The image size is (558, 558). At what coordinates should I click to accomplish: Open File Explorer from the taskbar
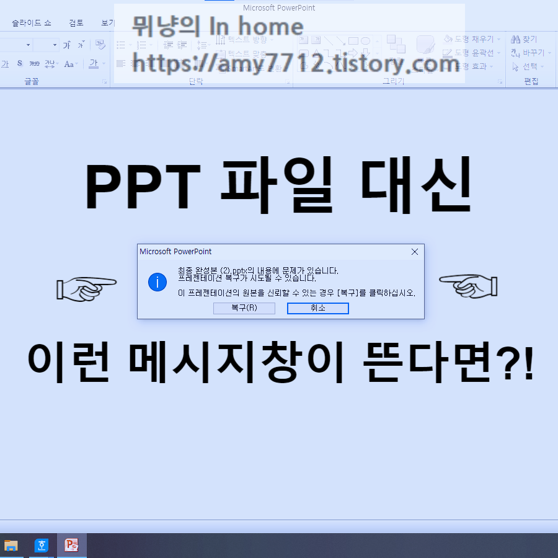tap(11, 545)
